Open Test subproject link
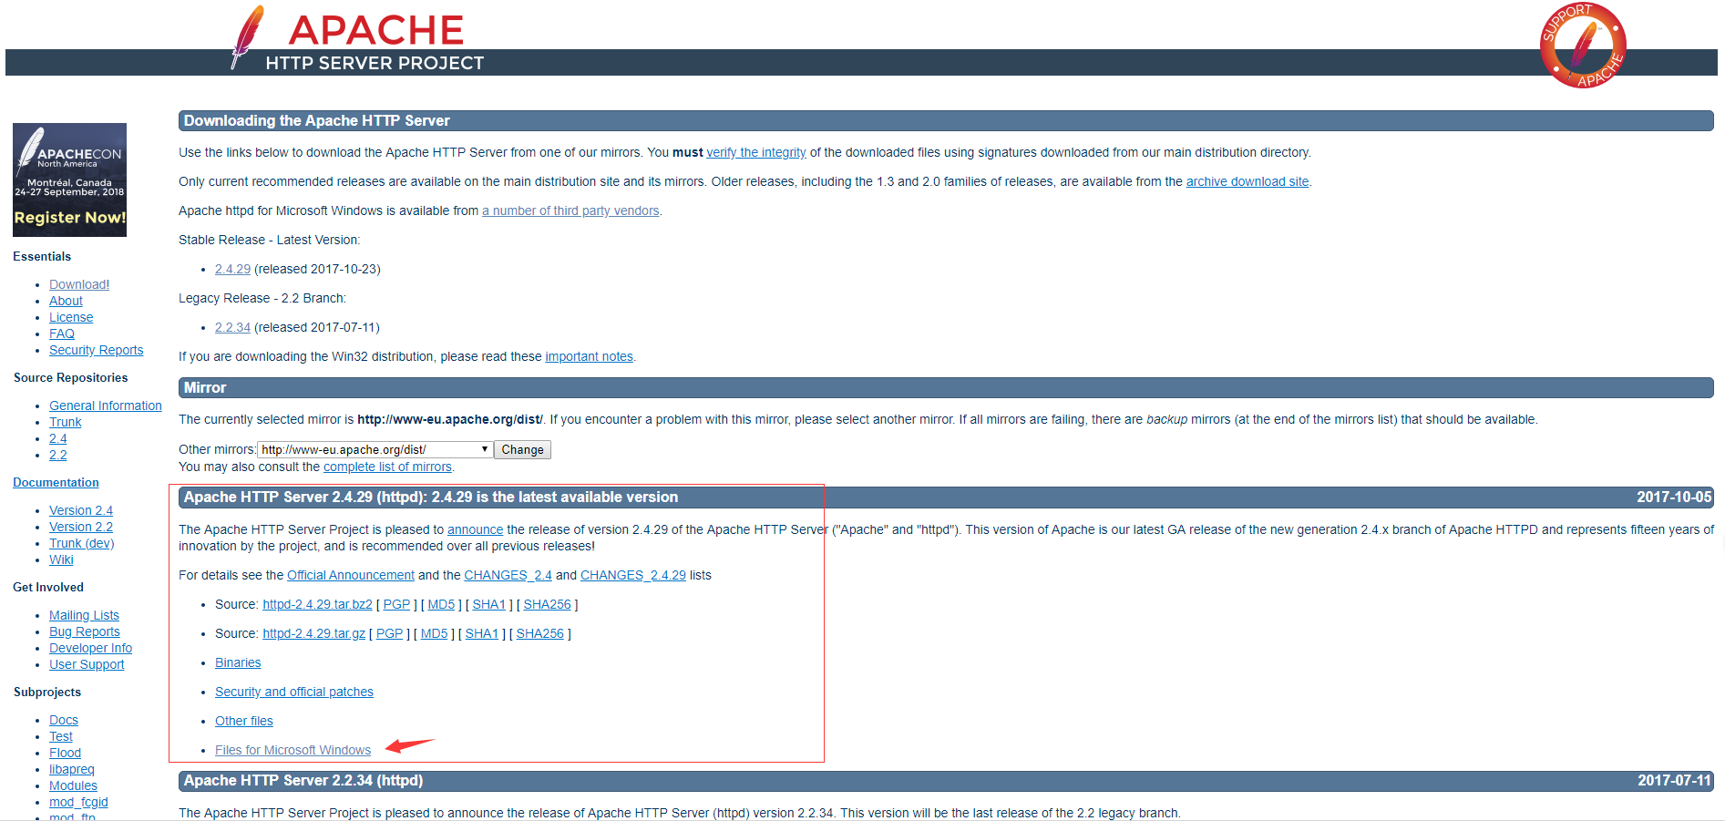 pyautogui.click(x=61, y=736)
